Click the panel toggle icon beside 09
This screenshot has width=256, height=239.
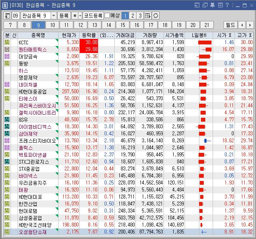(x=7, y=16)
